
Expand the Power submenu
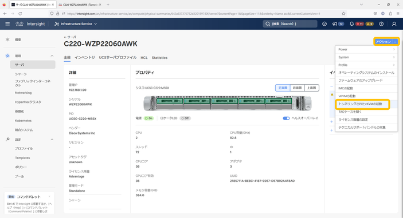366,50
